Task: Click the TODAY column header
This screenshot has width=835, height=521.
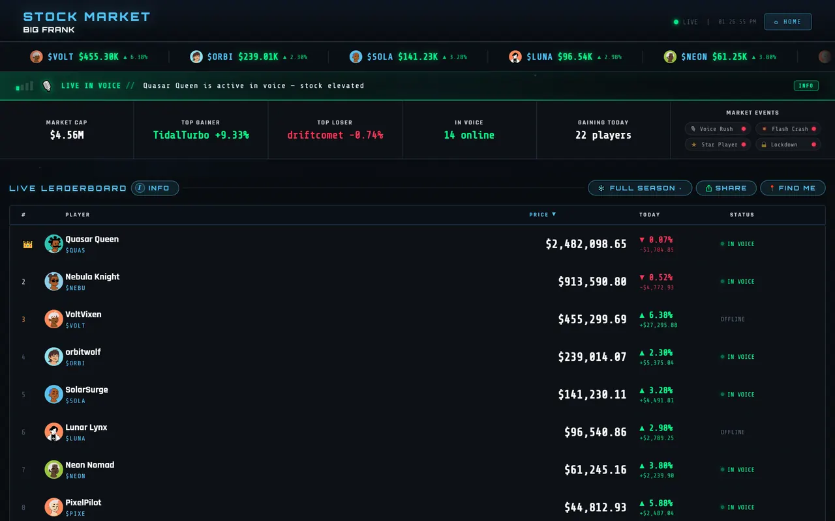Action: click(x=649, y=214)
